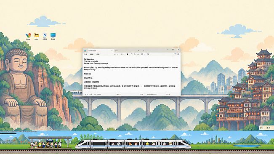Open the 文件 (File) menu
This screenshot has width=274, height=154.
click(85, 54)
